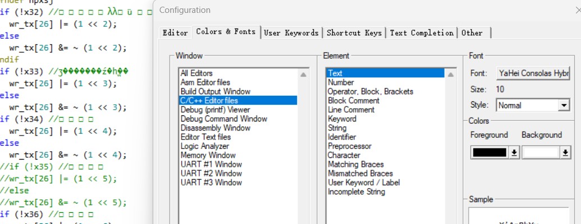Select UART #3 Window entry

[238, 183]
